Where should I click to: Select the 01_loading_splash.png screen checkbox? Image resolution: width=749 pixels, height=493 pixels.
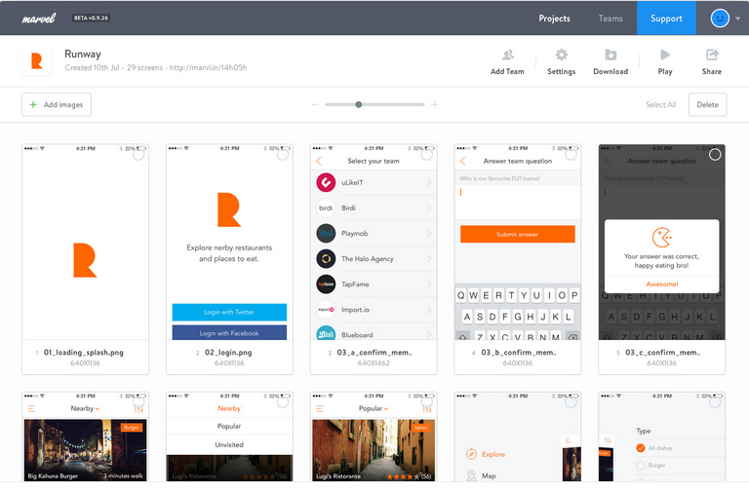[138, 154]
